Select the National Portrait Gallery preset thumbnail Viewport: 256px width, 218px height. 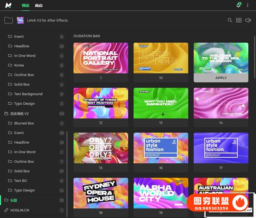click(101, 58)
